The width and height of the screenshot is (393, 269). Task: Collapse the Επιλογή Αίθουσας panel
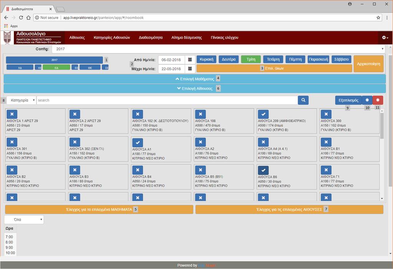click(x=195, y=89)
